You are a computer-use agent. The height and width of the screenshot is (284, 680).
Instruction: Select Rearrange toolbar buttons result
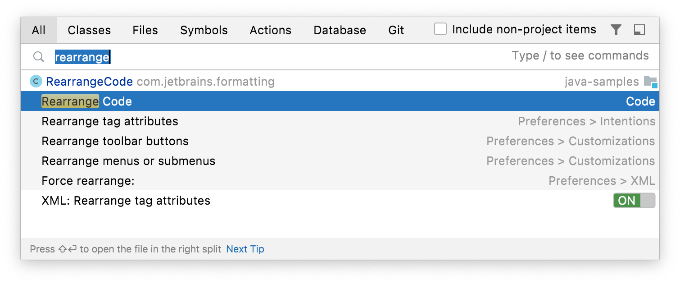pyautogui.click(x=115, y=141)
